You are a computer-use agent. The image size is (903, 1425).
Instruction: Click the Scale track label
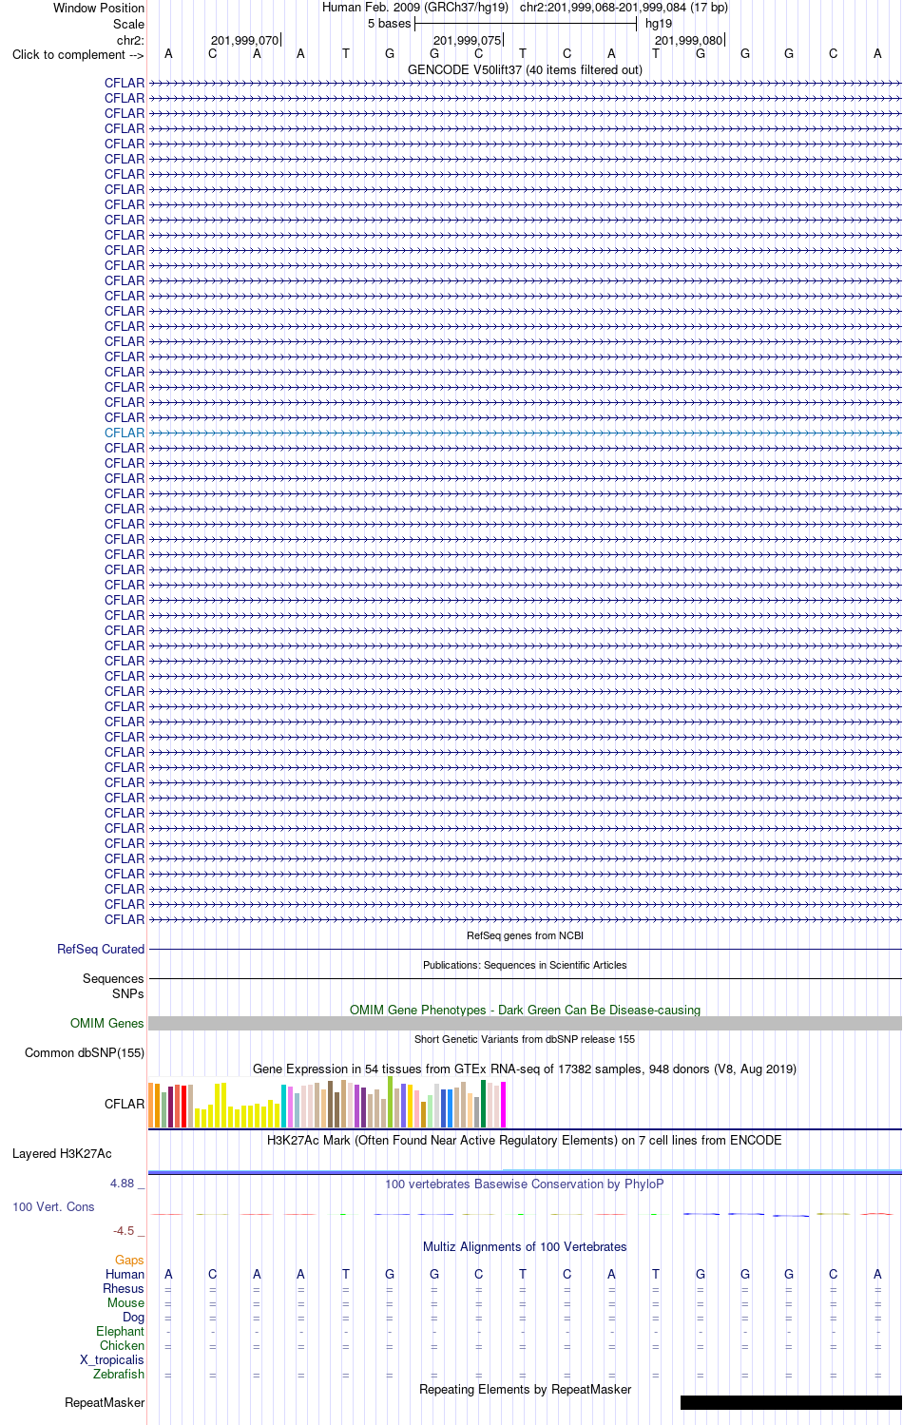pos(129,24)
